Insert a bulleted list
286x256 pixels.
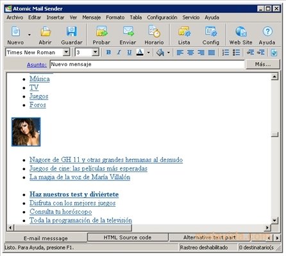[x=236, y=53]
